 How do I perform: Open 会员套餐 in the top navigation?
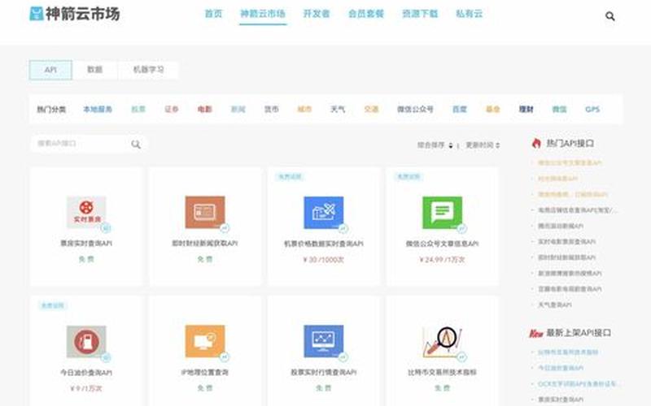pyautogui.click(x=365, y=14)
